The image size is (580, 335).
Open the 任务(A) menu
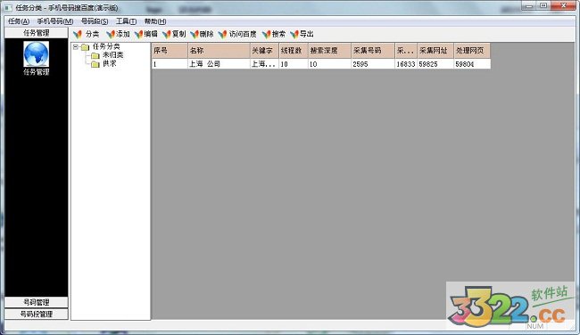19,21
